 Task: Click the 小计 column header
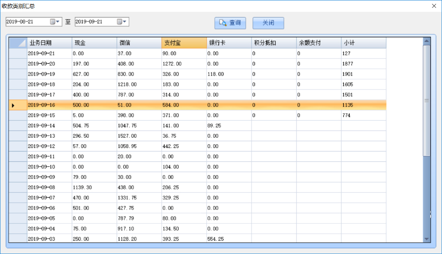(x=363, y=43)
